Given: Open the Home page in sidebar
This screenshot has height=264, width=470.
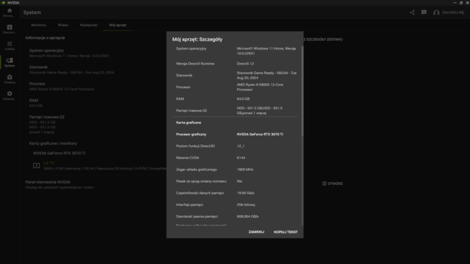Looking at the screenshot, I should tap(9, 13).
